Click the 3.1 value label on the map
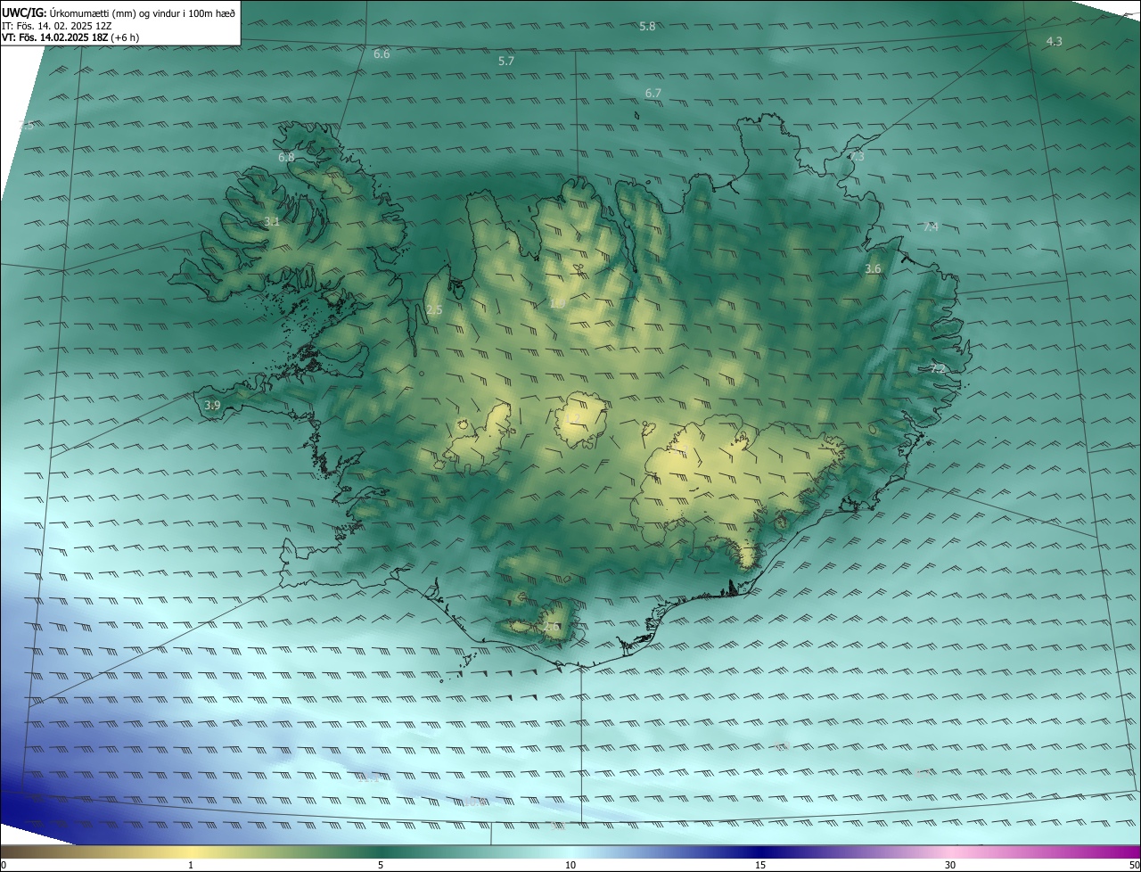This screenshot has width=1141, height=872. click(272, 222)
